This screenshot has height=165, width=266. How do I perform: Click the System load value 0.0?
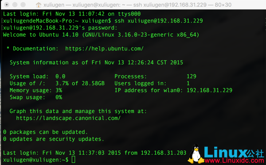[60, 77]
